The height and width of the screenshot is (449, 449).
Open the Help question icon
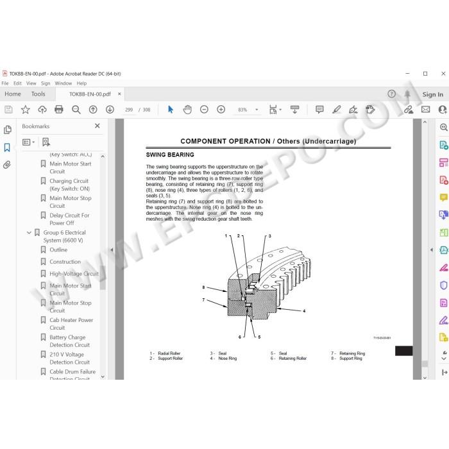(x=391, y=94)
